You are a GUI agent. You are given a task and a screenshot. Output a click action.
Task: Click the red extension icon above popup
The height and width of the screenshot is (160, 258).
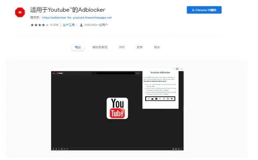pos(177,69)
